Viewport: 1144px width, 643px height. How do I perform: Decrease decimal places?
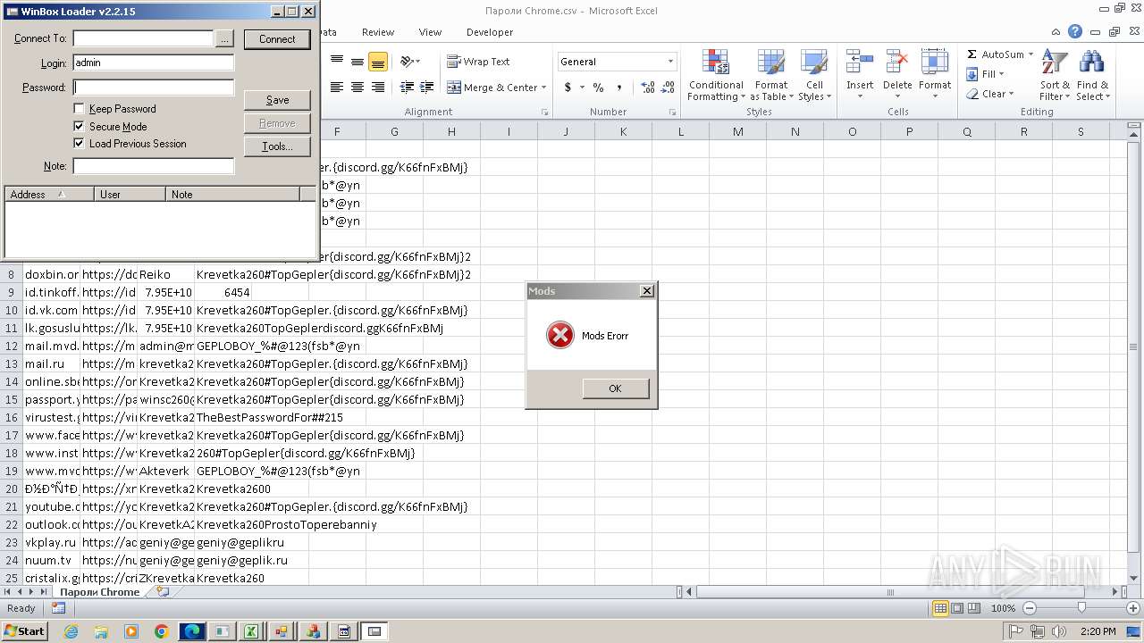[669, 88]
